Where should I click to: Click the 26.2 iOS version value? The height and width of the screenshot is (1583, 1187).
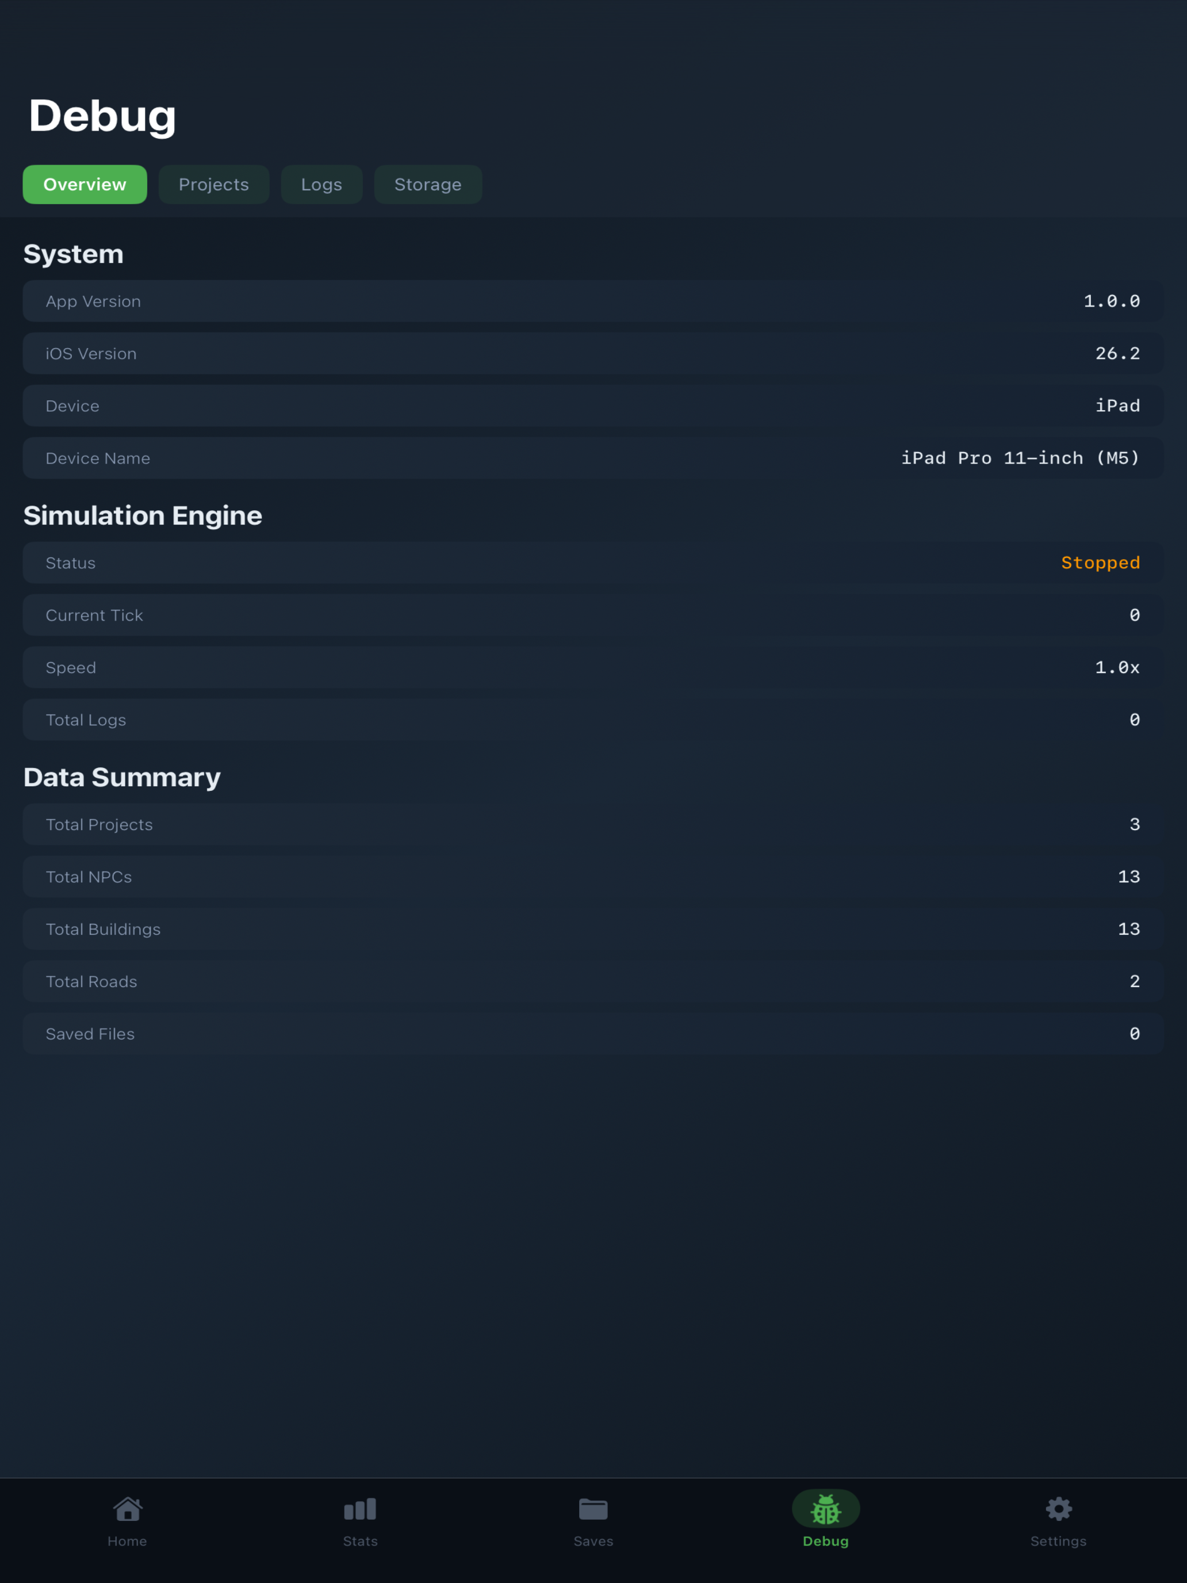click(x=1117, y=354)
